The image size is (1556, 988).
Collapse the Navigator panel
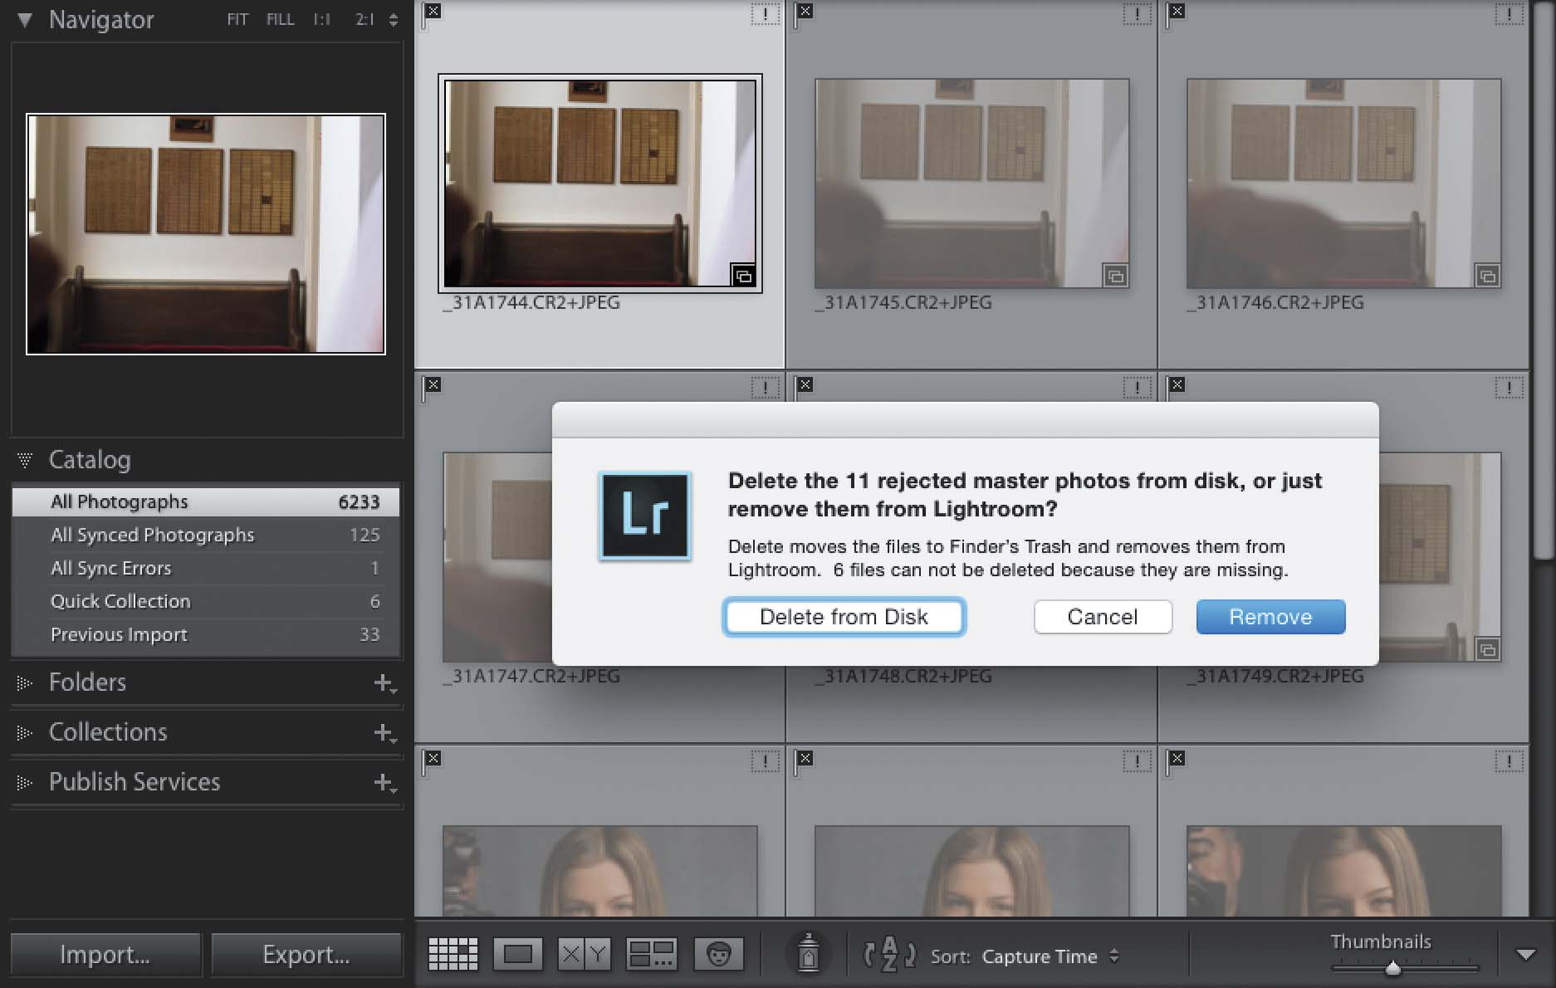pyautogui.click(x=25, y=20)
